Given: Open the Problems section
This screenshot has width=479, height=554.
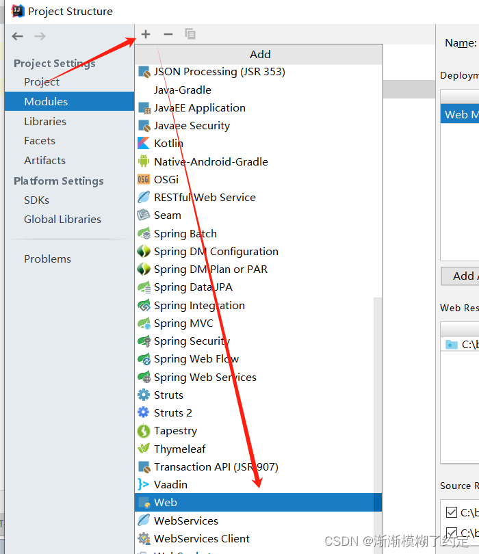Looking at the screenshot, I should (47, 259).
